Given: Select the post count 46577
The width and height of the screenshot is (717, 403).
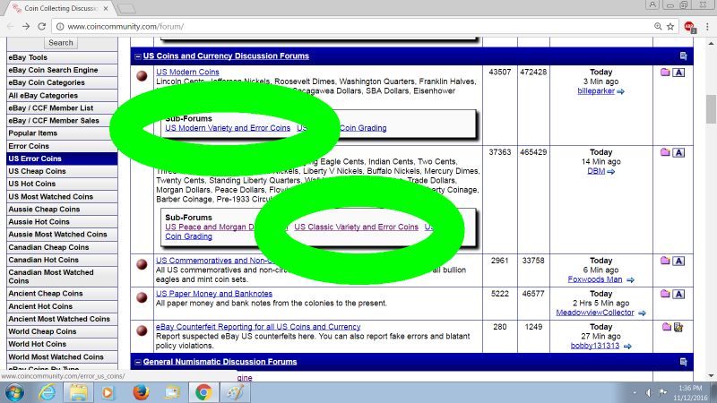Looking at the screenshot, I should coord(533,294).
